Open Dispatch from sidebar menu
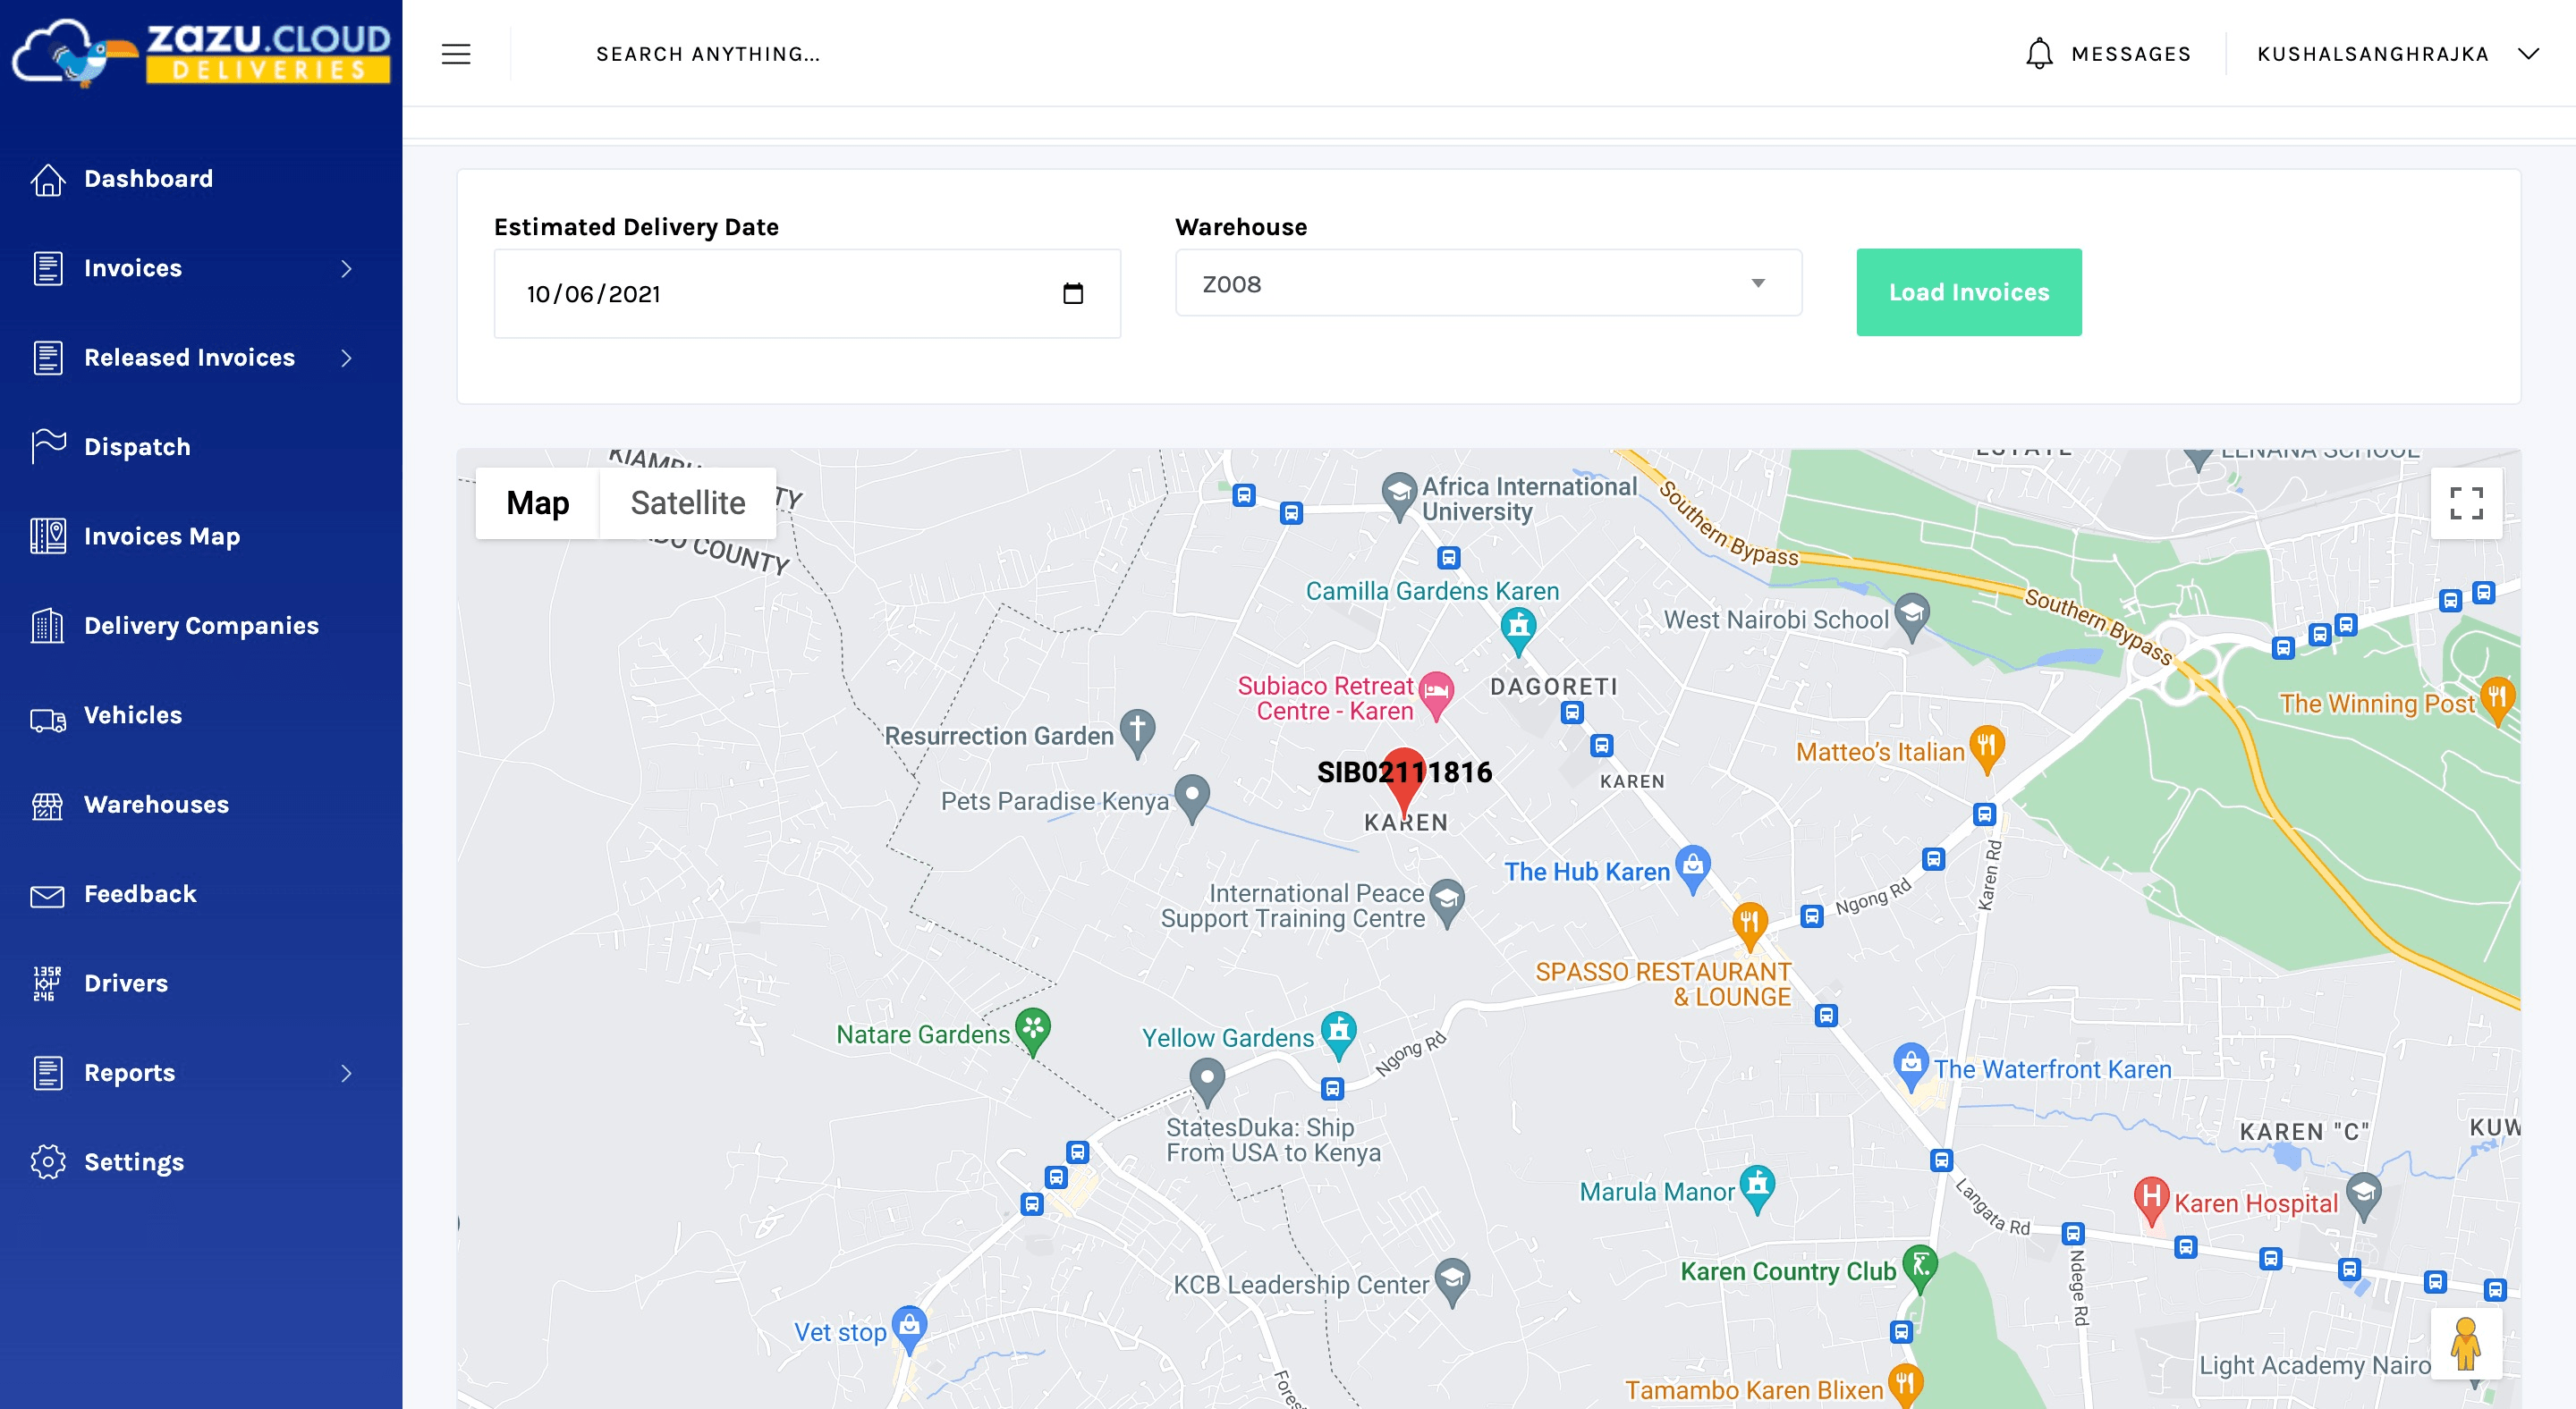This screenshot has height=1409, width=2576. point(137,447)
